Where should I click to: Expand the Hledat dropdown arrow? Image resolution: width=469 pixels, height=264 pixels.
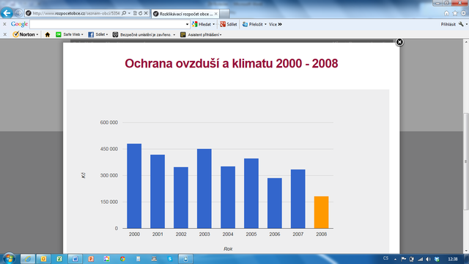coord(213,24)
